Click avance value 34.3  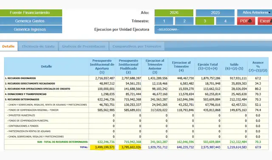coord(258,83)
